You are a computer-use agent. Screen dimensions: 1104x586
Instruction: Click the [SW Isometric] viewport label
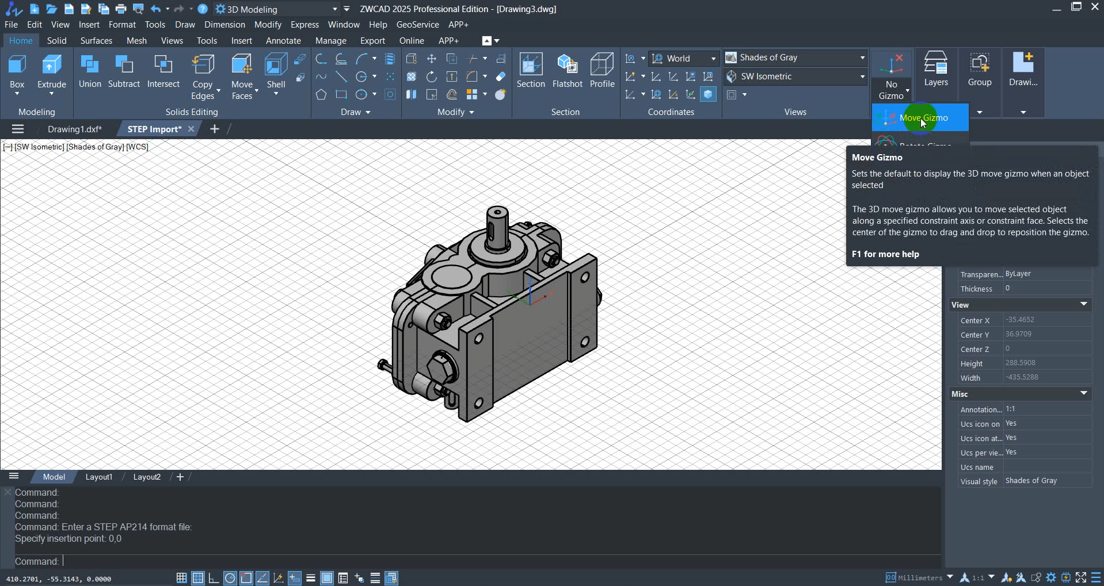39,147
